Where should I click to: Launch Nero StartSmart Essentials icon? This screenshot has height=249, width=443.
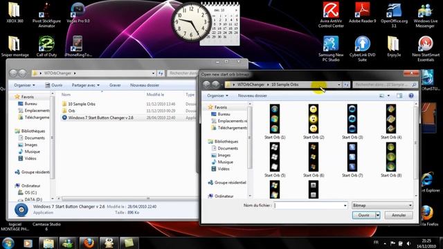pyautogui.click(x=426, y=48)
